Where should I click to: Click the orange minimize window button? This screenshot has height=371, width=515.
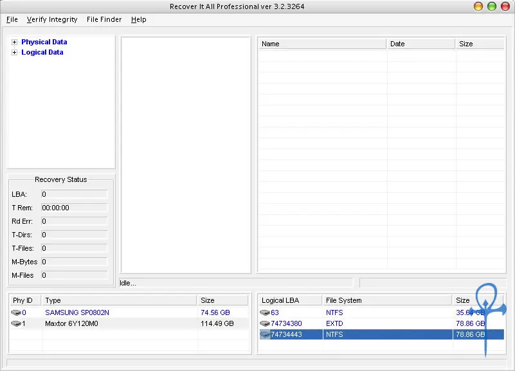(478, 6)
